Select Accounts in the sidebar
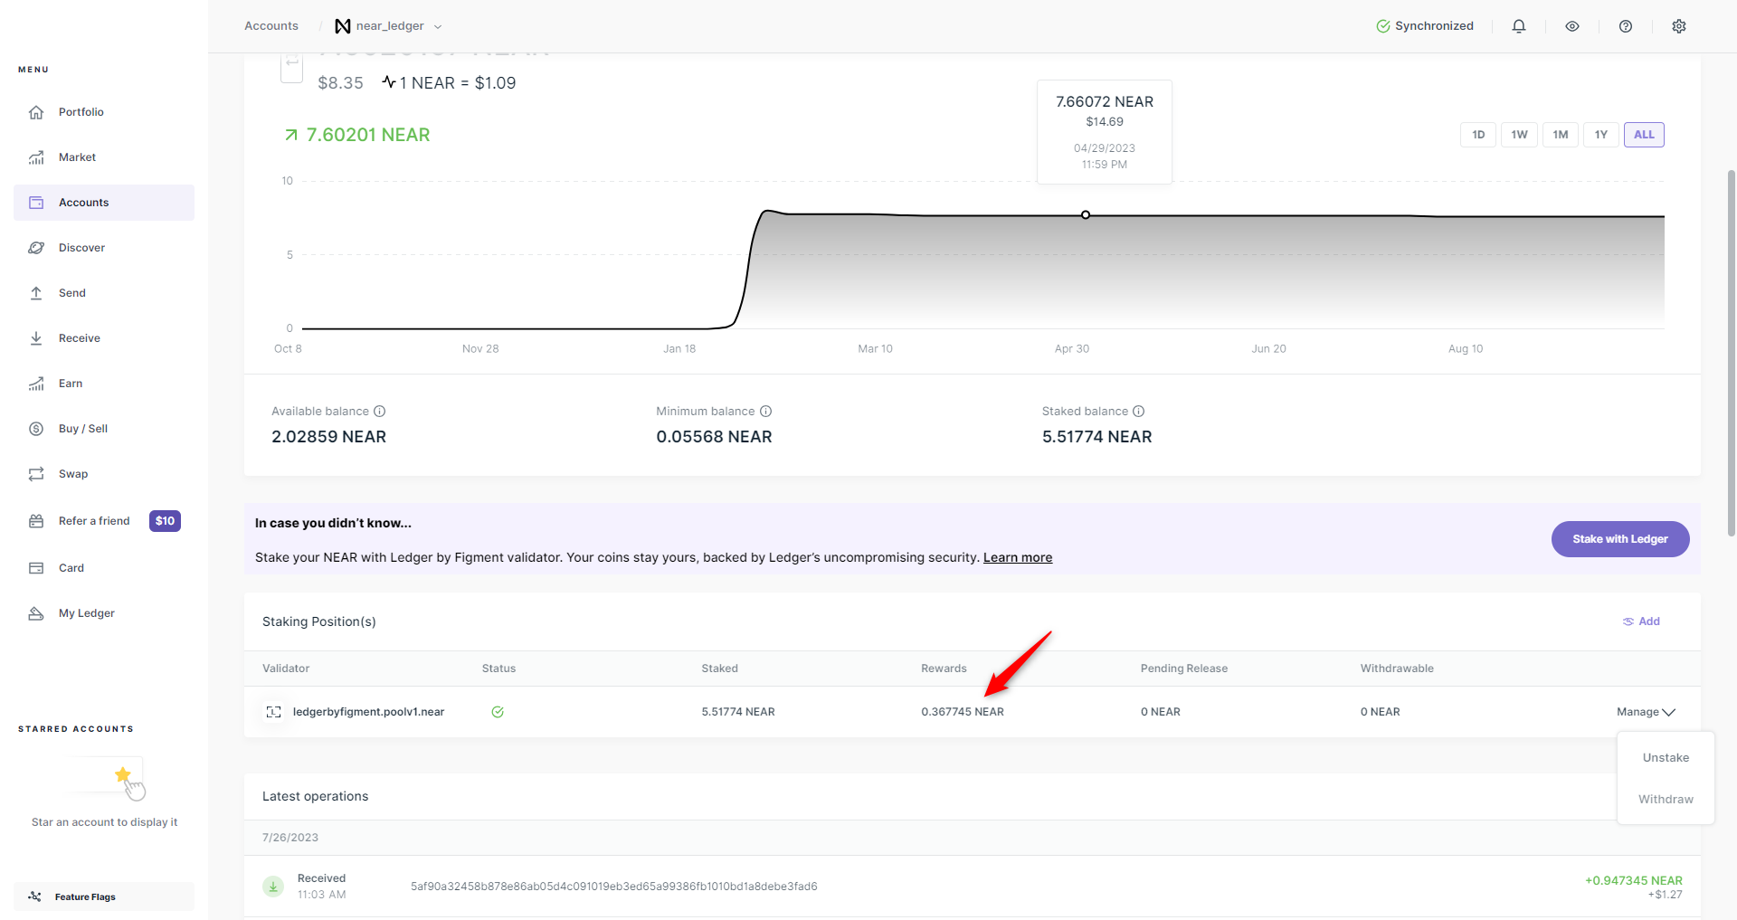 pyautogui.click(x=104, y=203)
